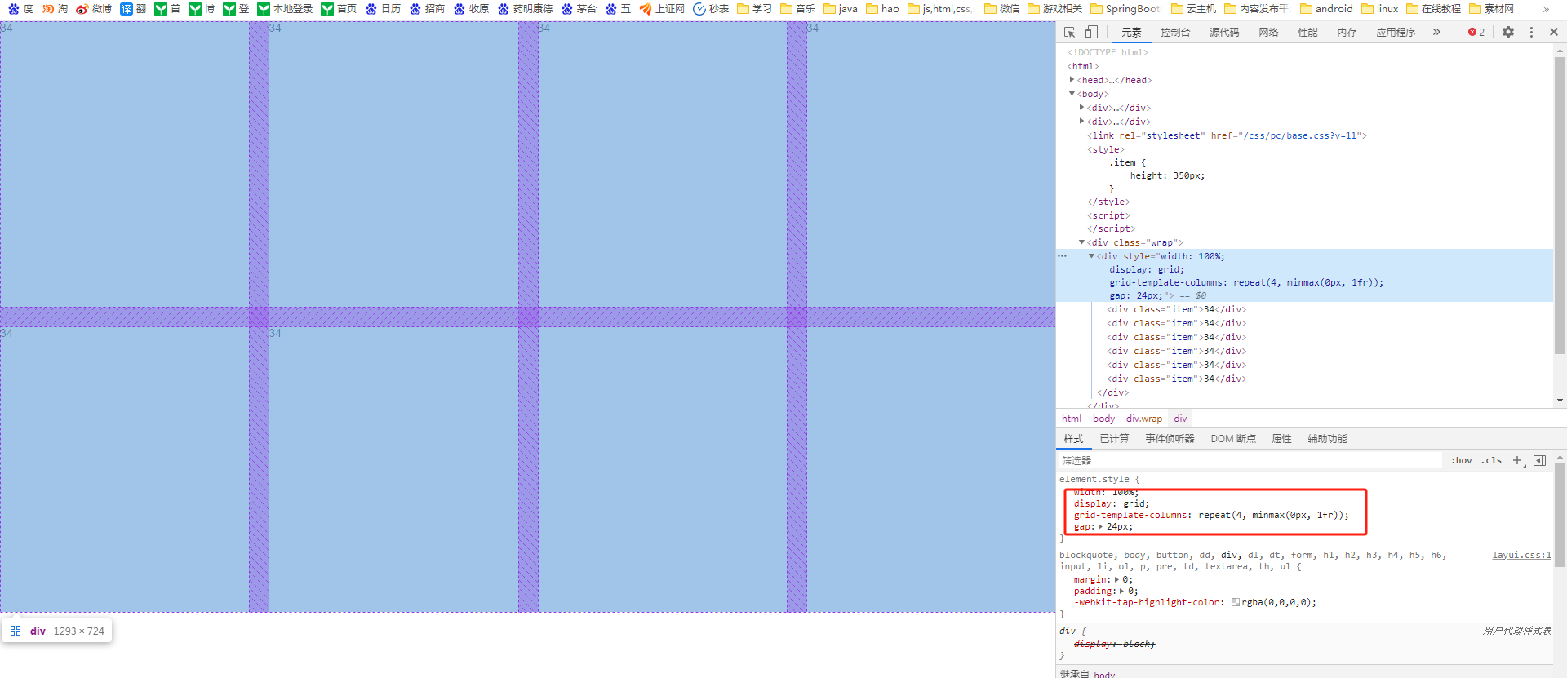Viewport: 1567px width, 678px height.
Task: Click the red error count indicator
Action: click(1476, 32)
